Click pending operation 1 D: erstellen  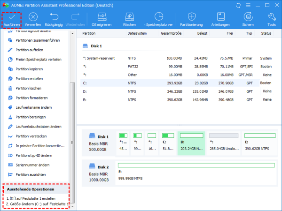[x=31, y=198]
